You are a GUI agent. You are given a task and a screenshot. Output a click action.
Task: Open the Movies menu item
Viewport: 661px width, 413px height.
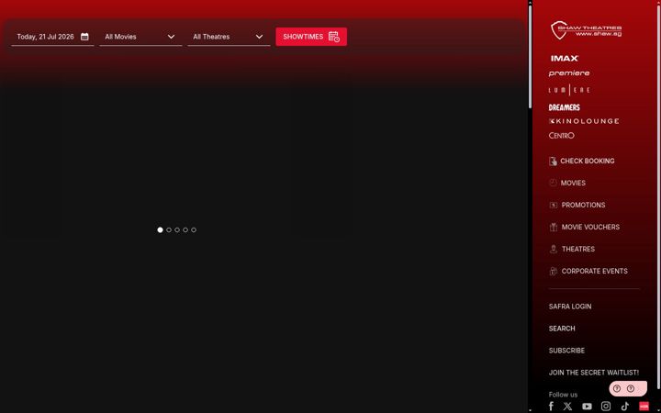click(x=573, y=183)
